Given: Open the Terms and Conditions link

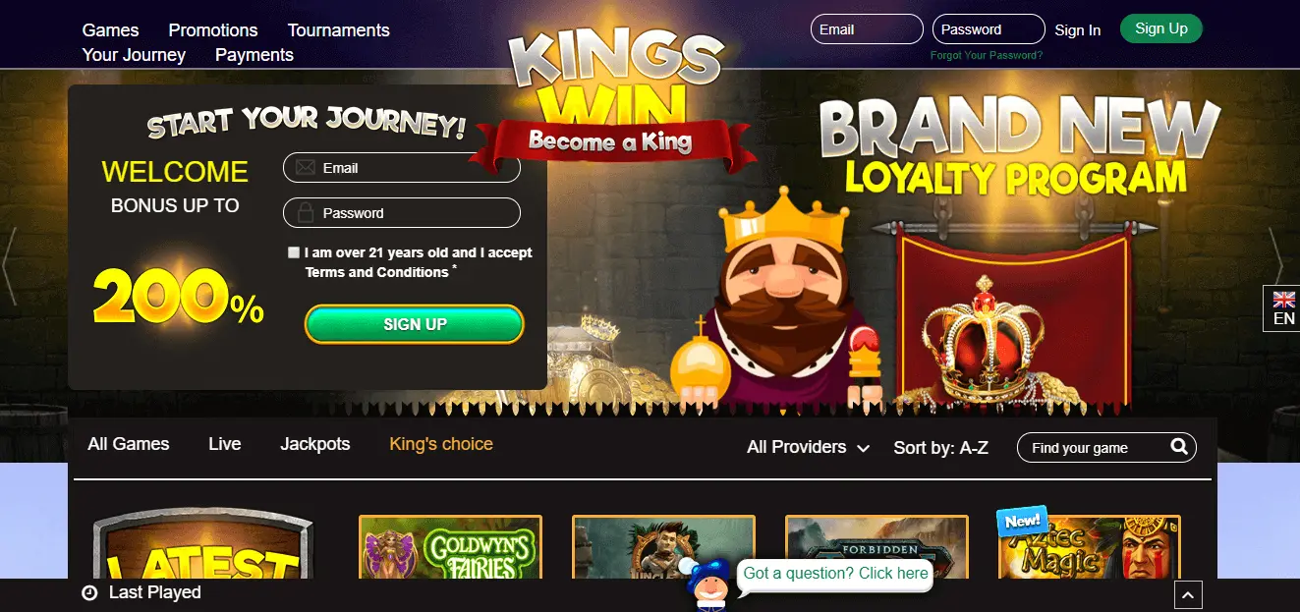Looking at the screenshot, I should 376,272.
